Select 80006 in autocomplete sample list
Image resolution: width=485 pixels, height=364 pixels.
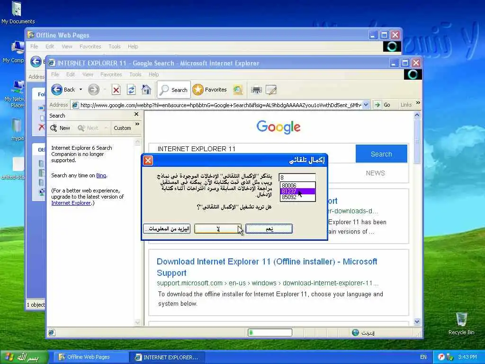tap(297, 185)
